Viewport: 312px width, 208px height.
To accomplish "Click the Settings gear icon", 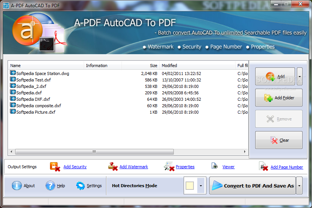I will (80, 186).
